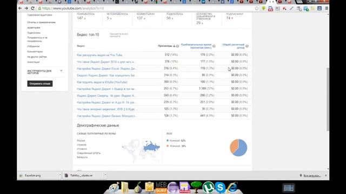346x194 pixels.
Task: Open video 'Настройка Яндекс Директ Excel'
Action: [x=107, y=68]
